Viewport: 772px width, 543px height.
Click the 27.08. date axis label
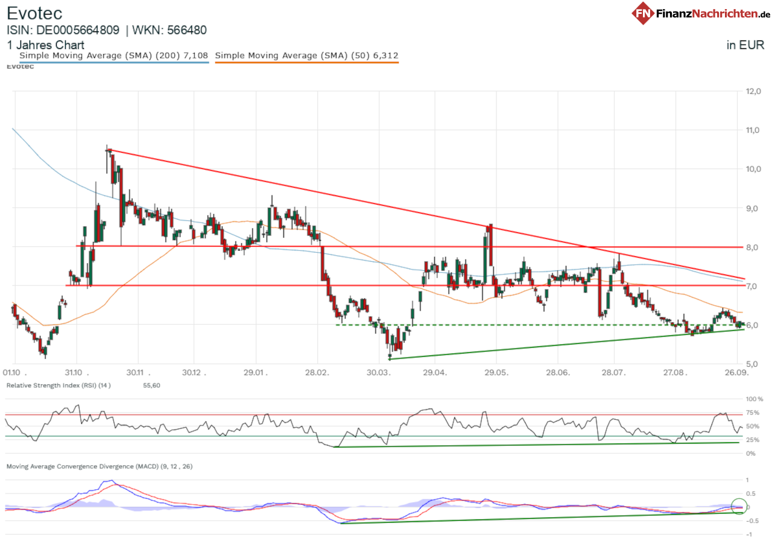675,373
